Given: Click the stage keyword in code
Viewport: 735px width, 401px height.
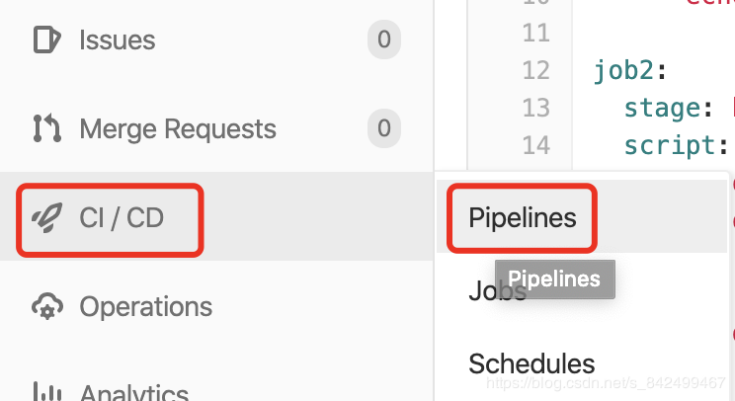Looking at the screenshot, I should [x=662, y=109].
